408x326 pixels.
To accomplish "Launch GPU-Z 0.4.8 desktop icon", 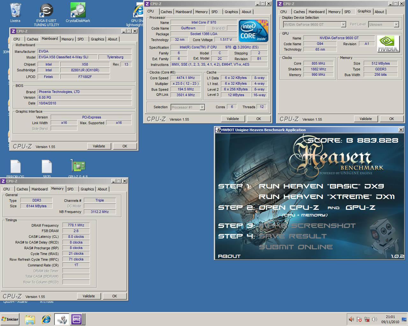I will 78,168.
